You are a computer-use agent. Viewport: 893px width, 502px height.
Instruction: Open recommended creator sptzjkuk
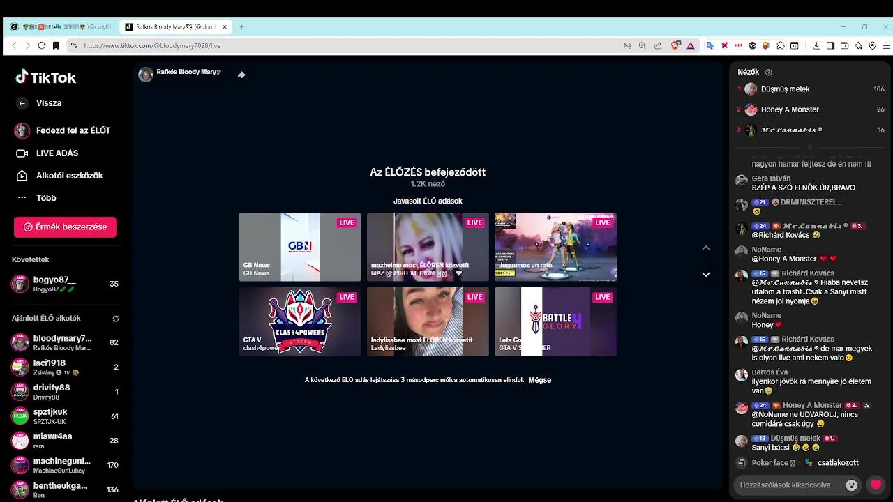[65, 416]
